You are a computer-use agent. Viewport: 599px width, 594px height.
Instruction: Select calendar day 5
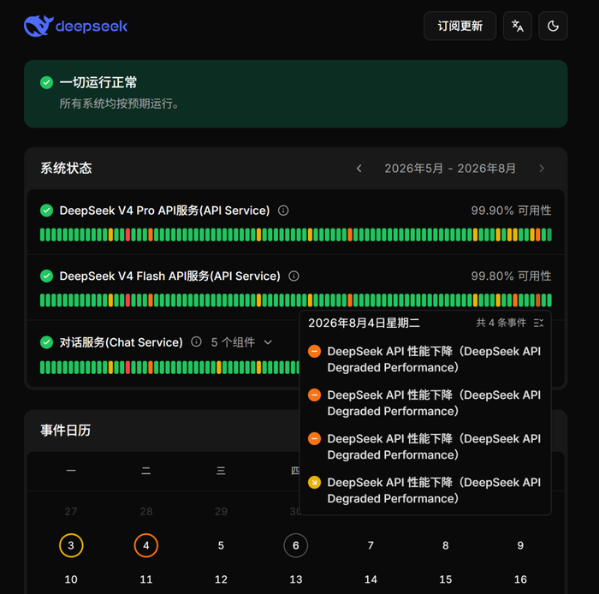coord(221,545)
